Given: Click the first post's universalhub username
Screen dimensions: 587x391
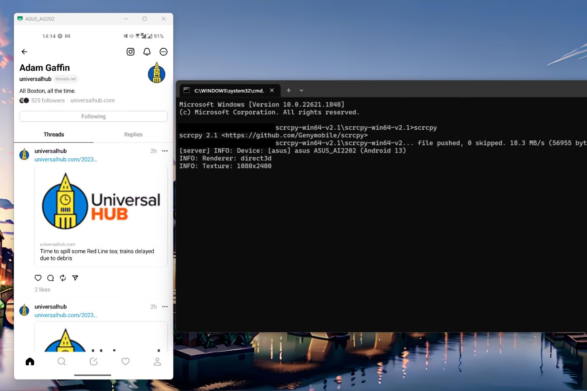Looking at the screenshot, I should click(x=51, y=151).
